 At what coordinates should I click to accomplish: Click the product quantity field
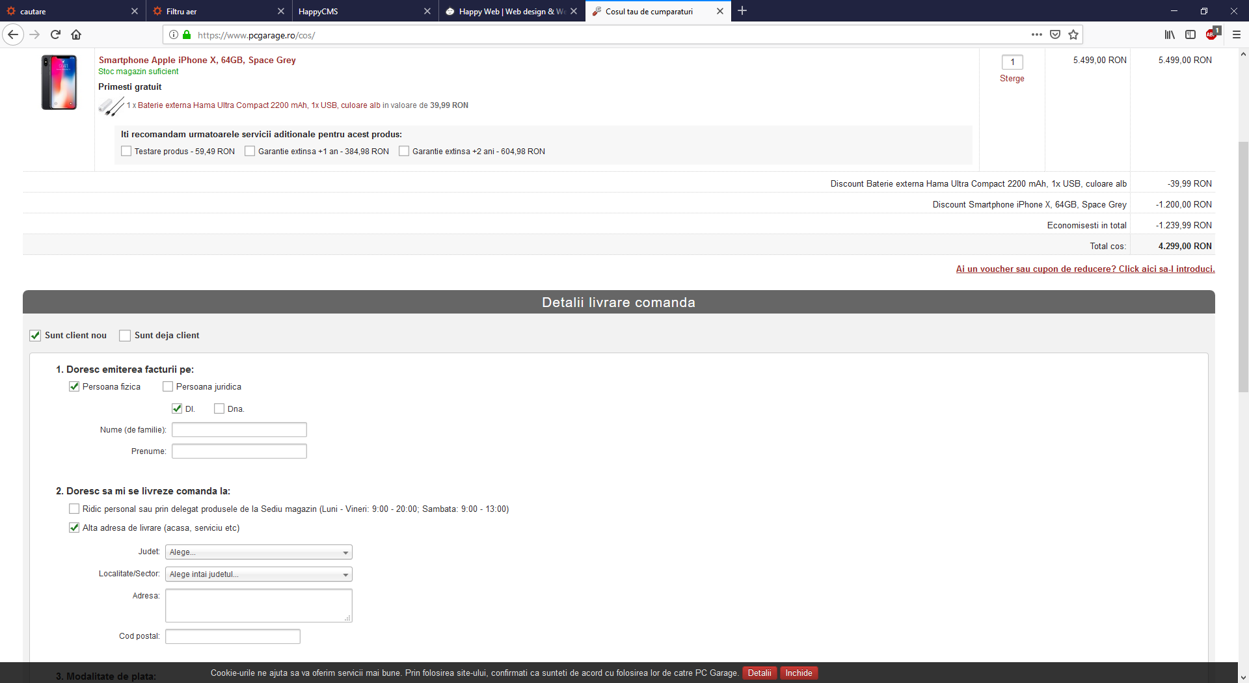pos(1012,62)
